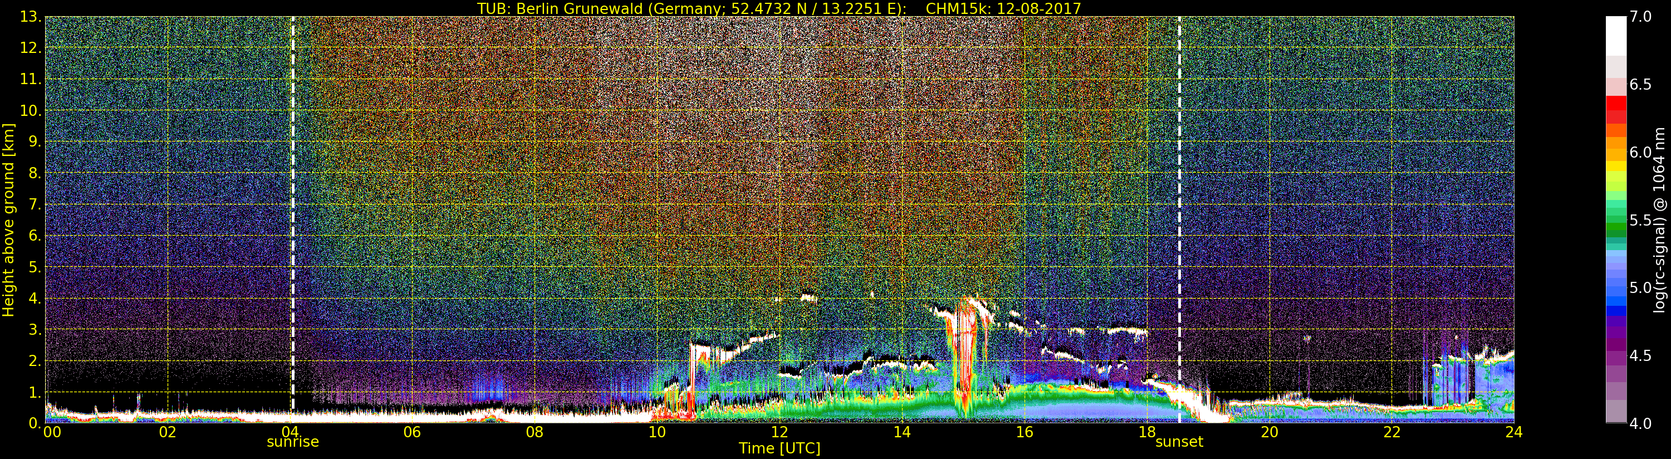Click the 'sunset' label below the time axis
This screenshot has width=1671, height=459.
coord(1179,442)
